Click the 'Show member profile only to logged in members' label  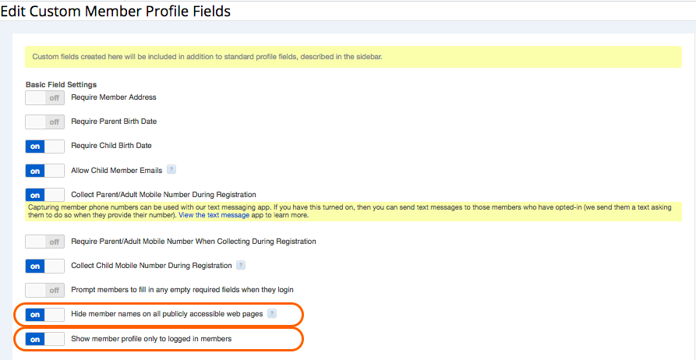[151, 339]
